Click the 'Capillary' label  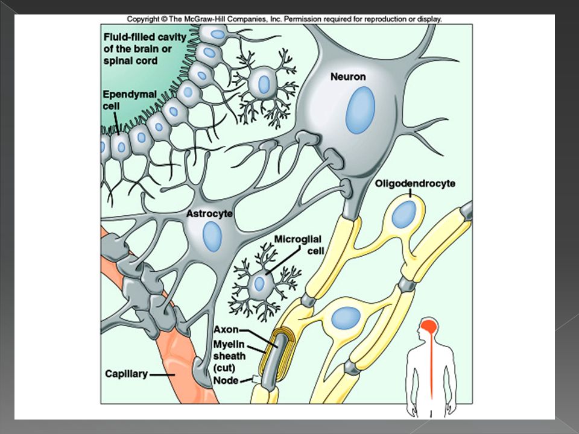click(126, 374)
